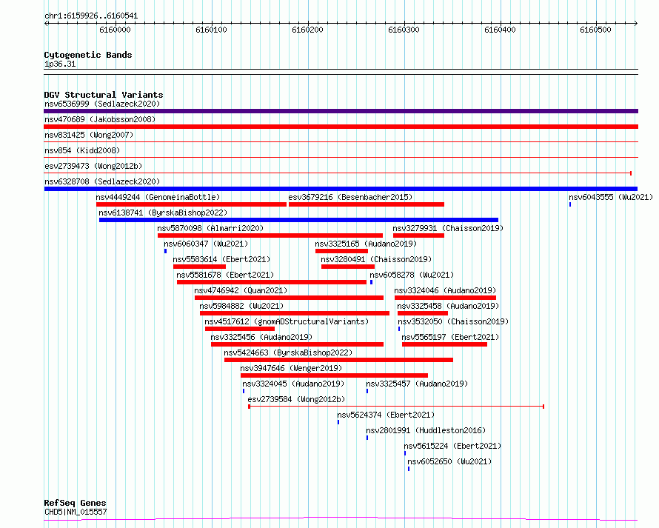Click the nsv3325165 (Audano2019) label
Image resolution: width=659 pixels, height=528 pixels.
point(366,244)
